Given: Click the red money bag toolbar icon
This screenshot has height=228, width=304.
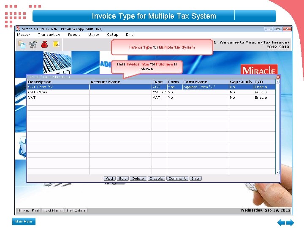Looking at the screenshot, I should (x=44, y=44).
